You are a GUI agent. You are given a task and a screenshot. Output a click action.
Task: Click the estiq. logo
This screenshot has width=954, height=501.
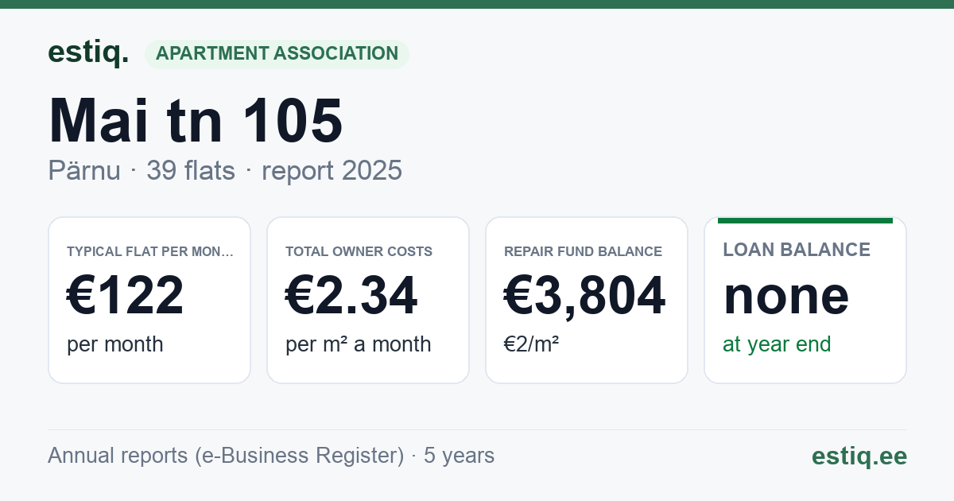(x=88, y=52)
